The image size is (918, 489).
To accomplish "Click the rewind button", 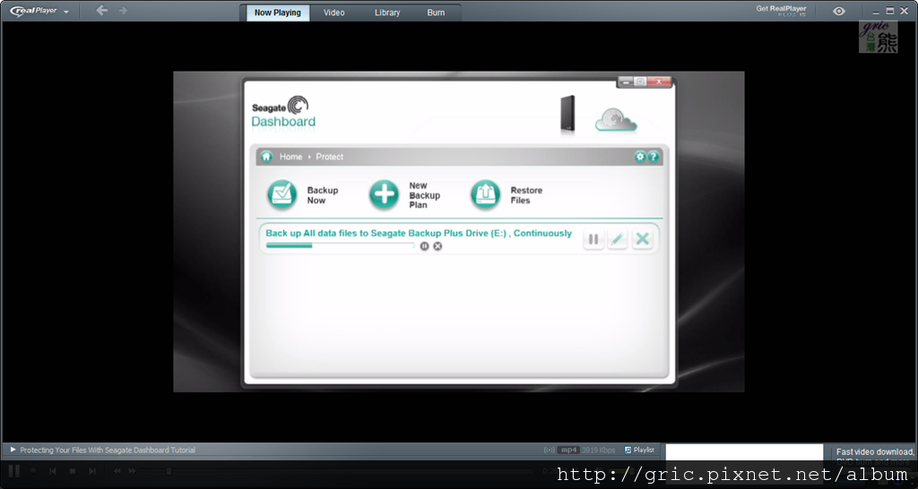I will (117, 471).
